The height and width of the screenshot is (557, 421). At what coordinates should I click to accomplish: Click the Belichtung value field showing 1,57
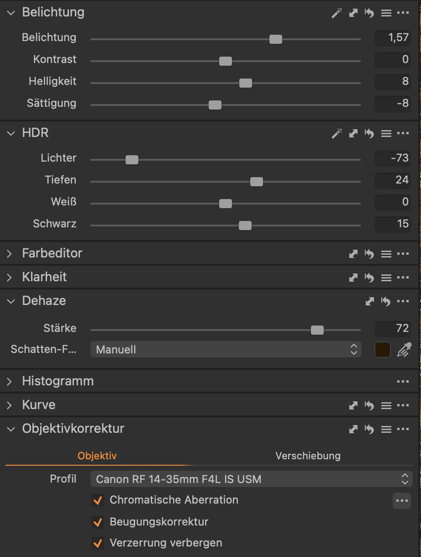click(x=393, y=38)
